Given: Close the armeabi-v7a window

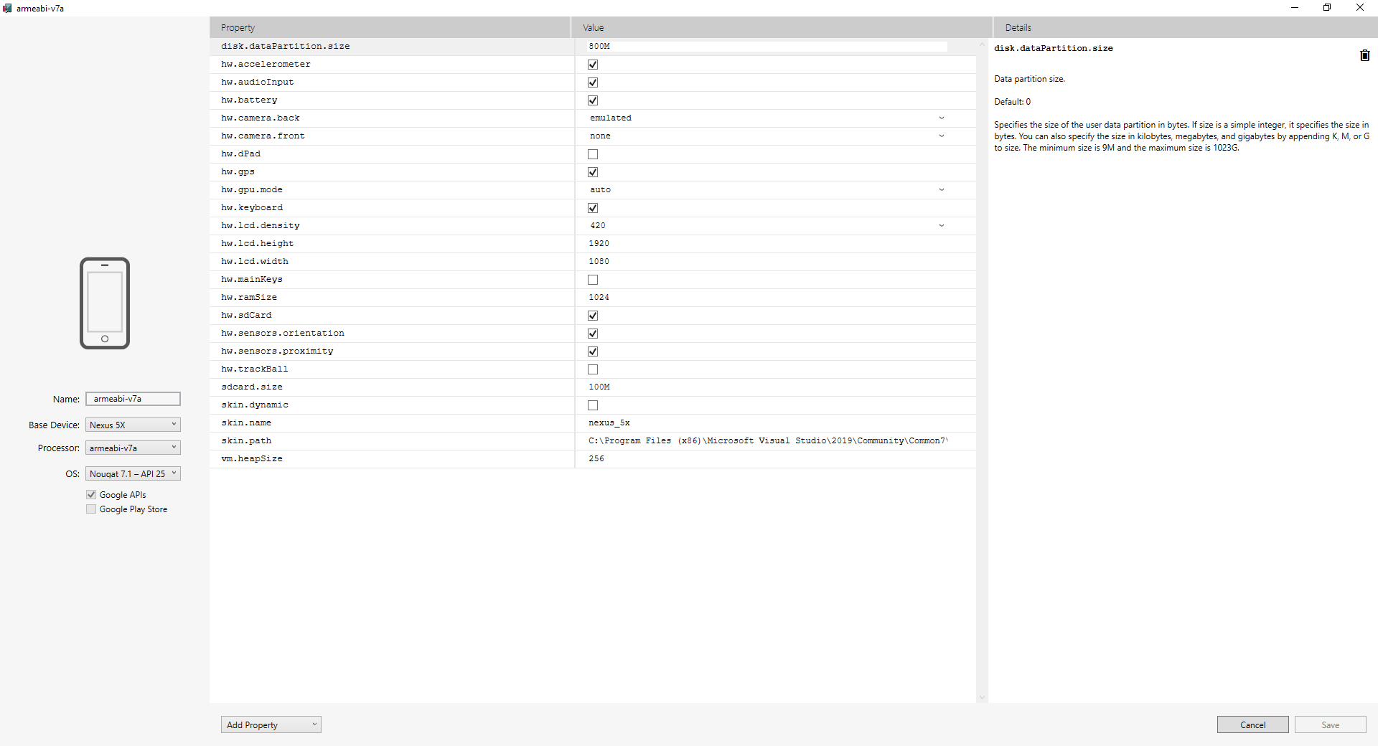Looking at the screenshot, I should [x=1360, y=8].
